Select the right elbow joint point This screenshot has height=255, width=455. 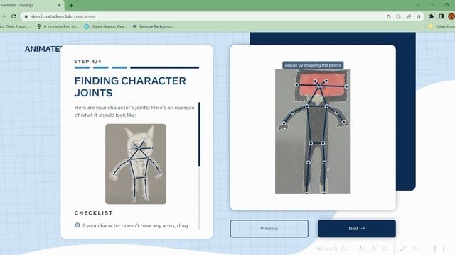[x=336, y=112]
